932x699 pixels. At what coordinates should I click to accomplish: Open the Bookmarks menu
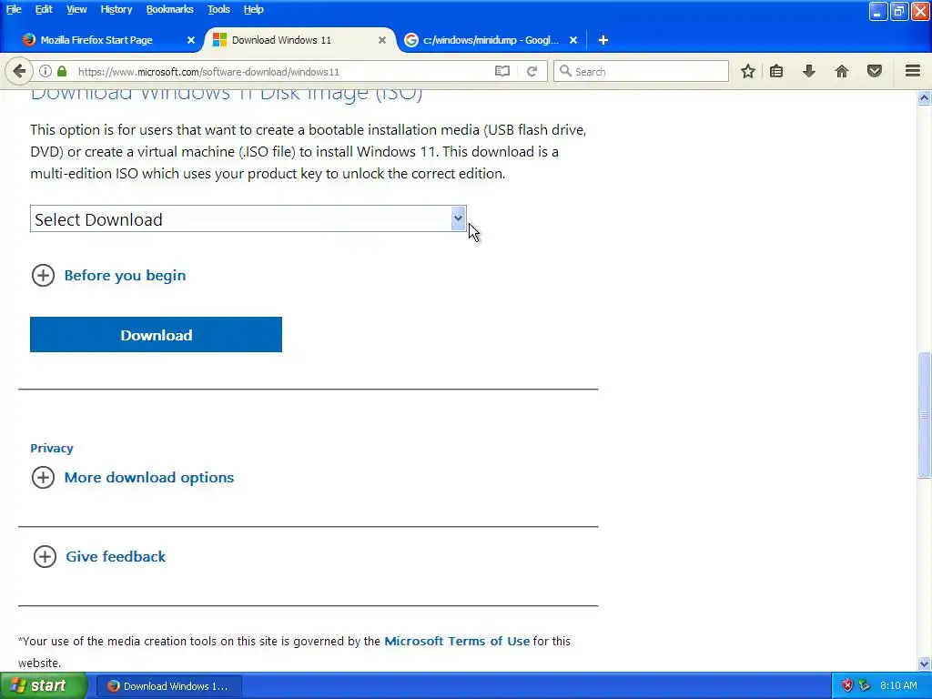click(x=169, y=9)
